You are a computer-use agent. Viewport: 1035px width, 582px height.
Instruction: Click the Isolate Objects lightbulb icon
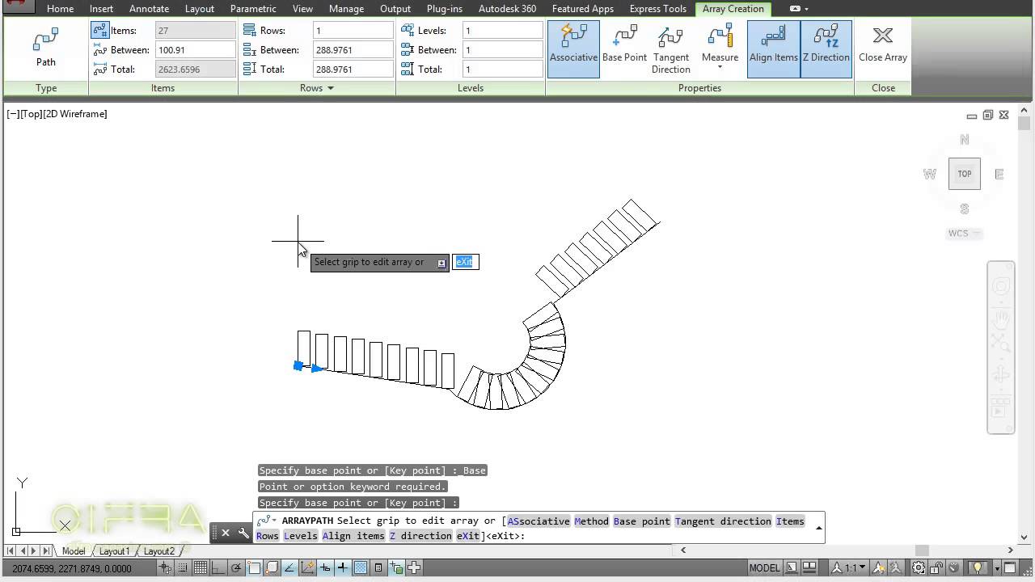(x=977, y=567)
